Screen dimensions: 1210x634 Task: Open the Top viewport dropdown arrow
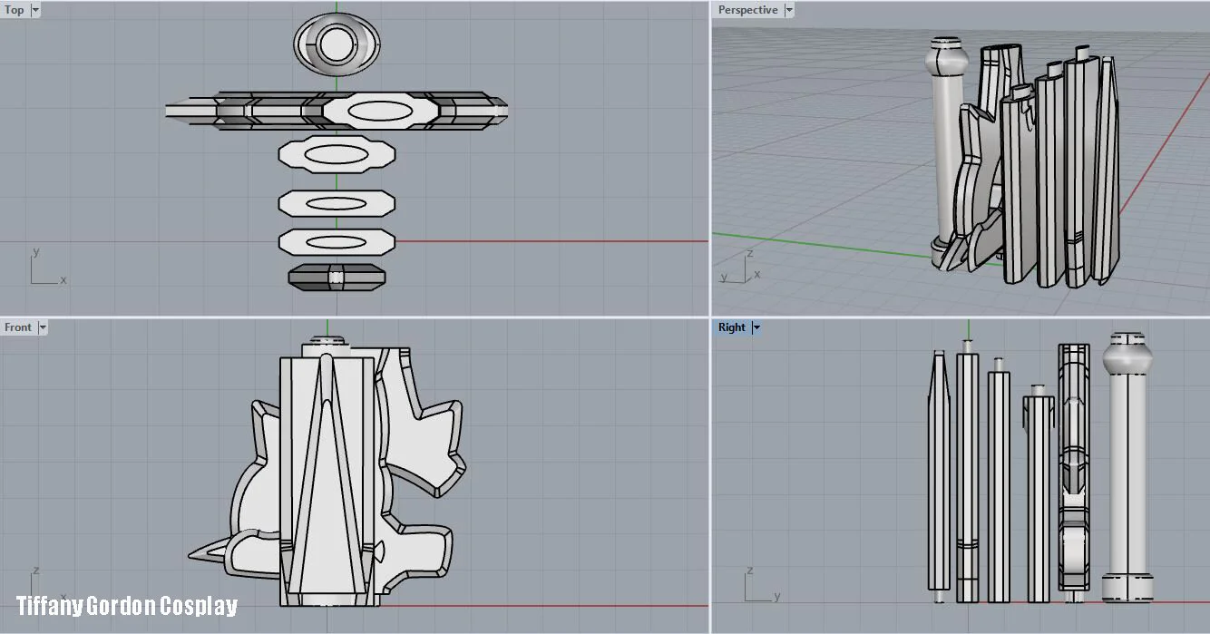click(35, 10)
